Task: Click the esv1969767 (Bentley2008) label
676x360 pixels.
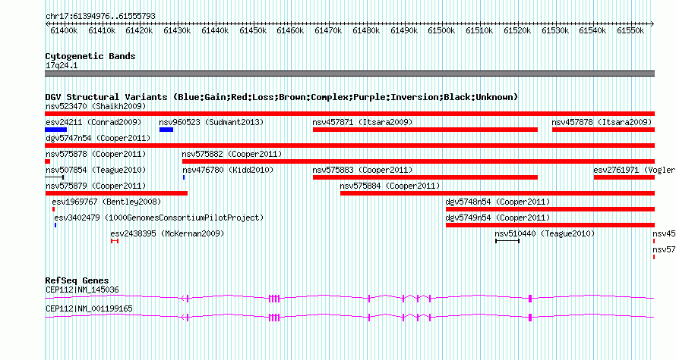Action: 106,202
